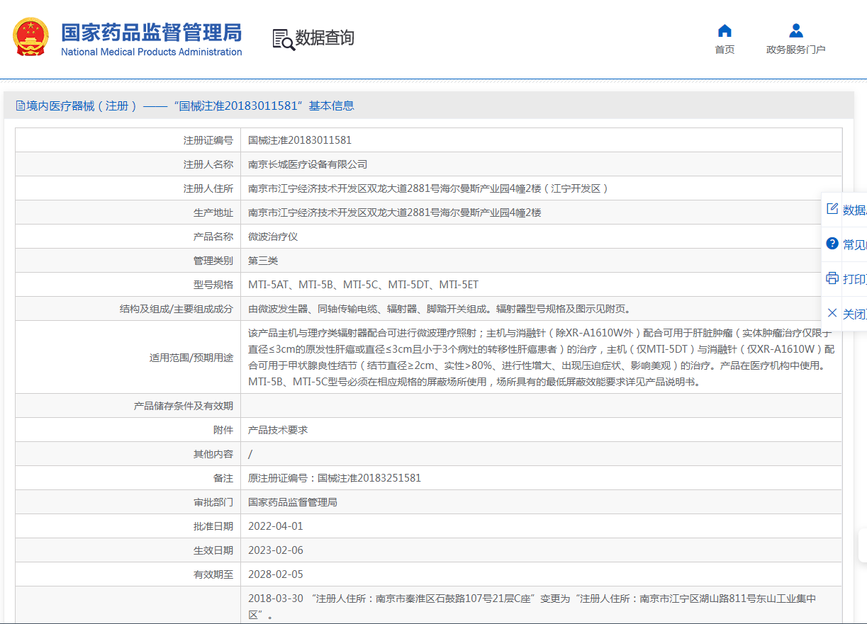Screen dimensions: 867x624
Task: Select effective date 2023-02-06
Action: 275,550
